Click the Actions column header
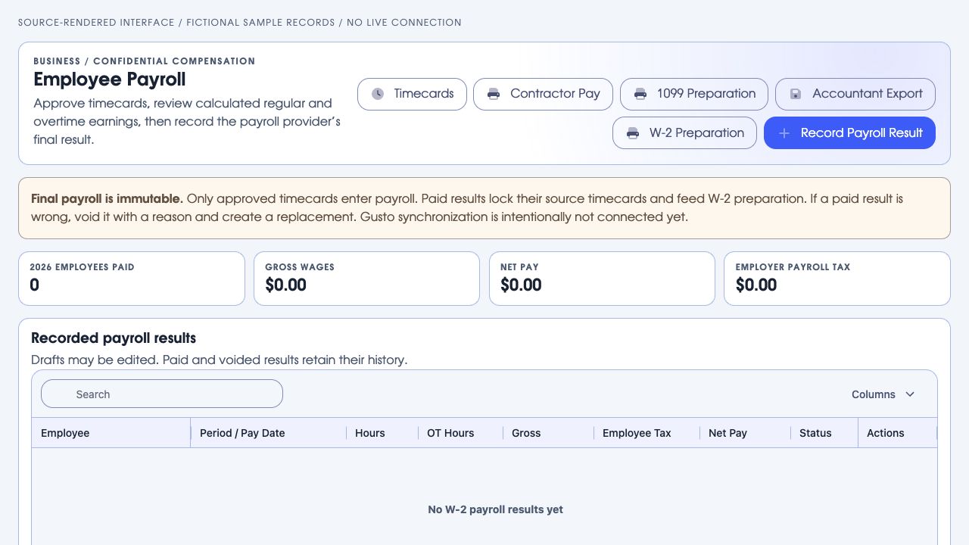Viewport: 969px width, 545px height. 897,433
